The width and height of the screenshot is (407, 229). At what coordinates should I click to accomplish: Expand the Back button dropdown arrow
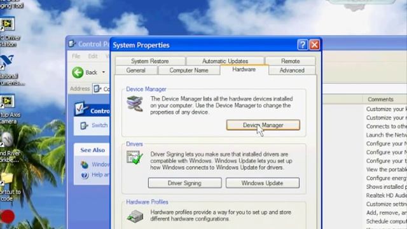[x=104, y=72]
